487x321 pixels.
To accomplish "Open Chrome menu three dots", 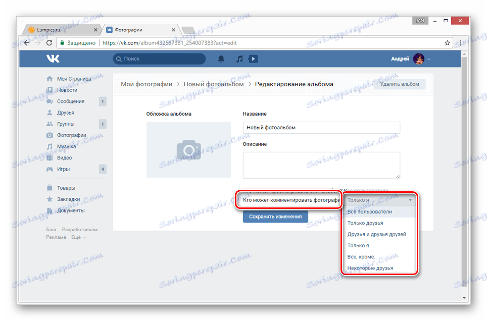I will click(x=461, y=43).
